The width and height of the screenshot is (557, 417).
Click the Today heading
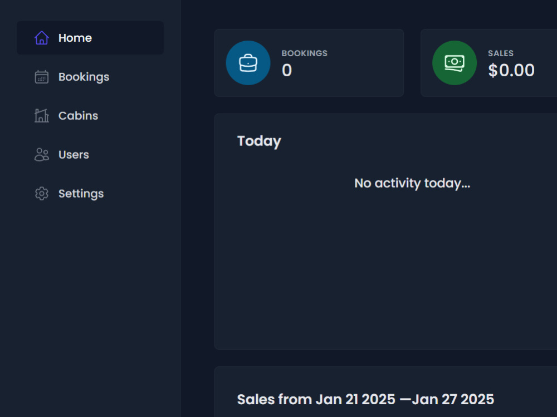259,141
